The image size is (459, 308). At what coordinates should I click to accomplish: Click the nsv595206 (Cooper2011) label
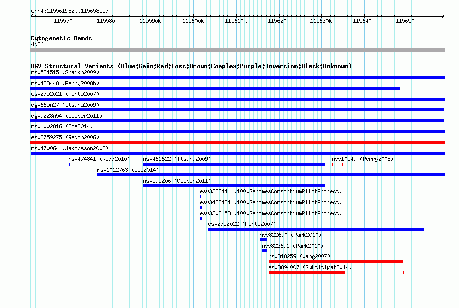pyautogui.click(x=177, y=181)
